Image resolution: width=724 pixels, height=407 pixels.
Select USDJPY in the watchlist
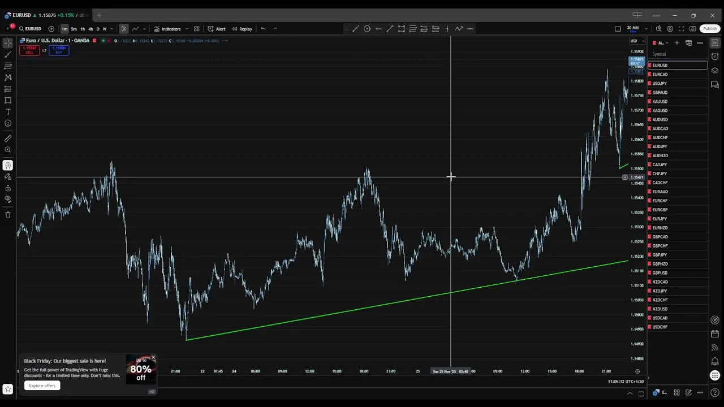pos(678,84)
